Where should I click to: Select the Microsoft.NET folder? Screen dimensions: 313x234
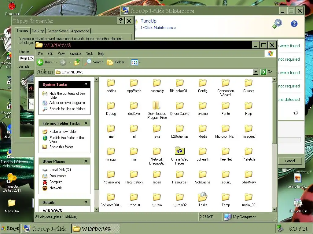(x=226, y=132)
